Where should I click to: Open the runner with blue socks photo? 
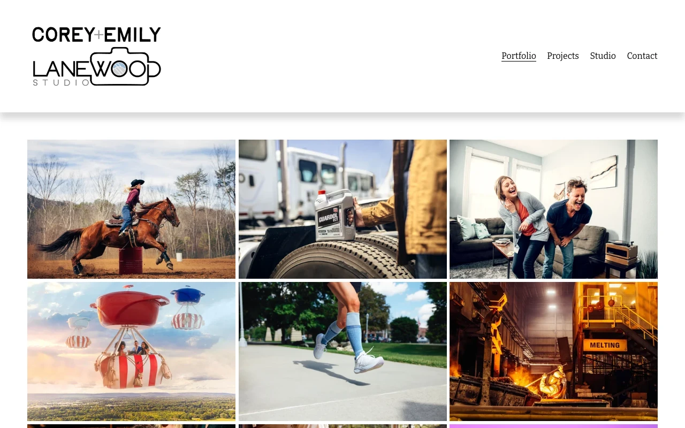[x=342, y=351]
